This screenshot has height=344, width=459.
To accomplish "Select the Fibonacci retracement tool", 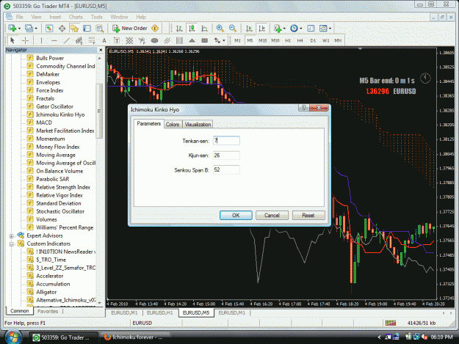I will point(91,40).
